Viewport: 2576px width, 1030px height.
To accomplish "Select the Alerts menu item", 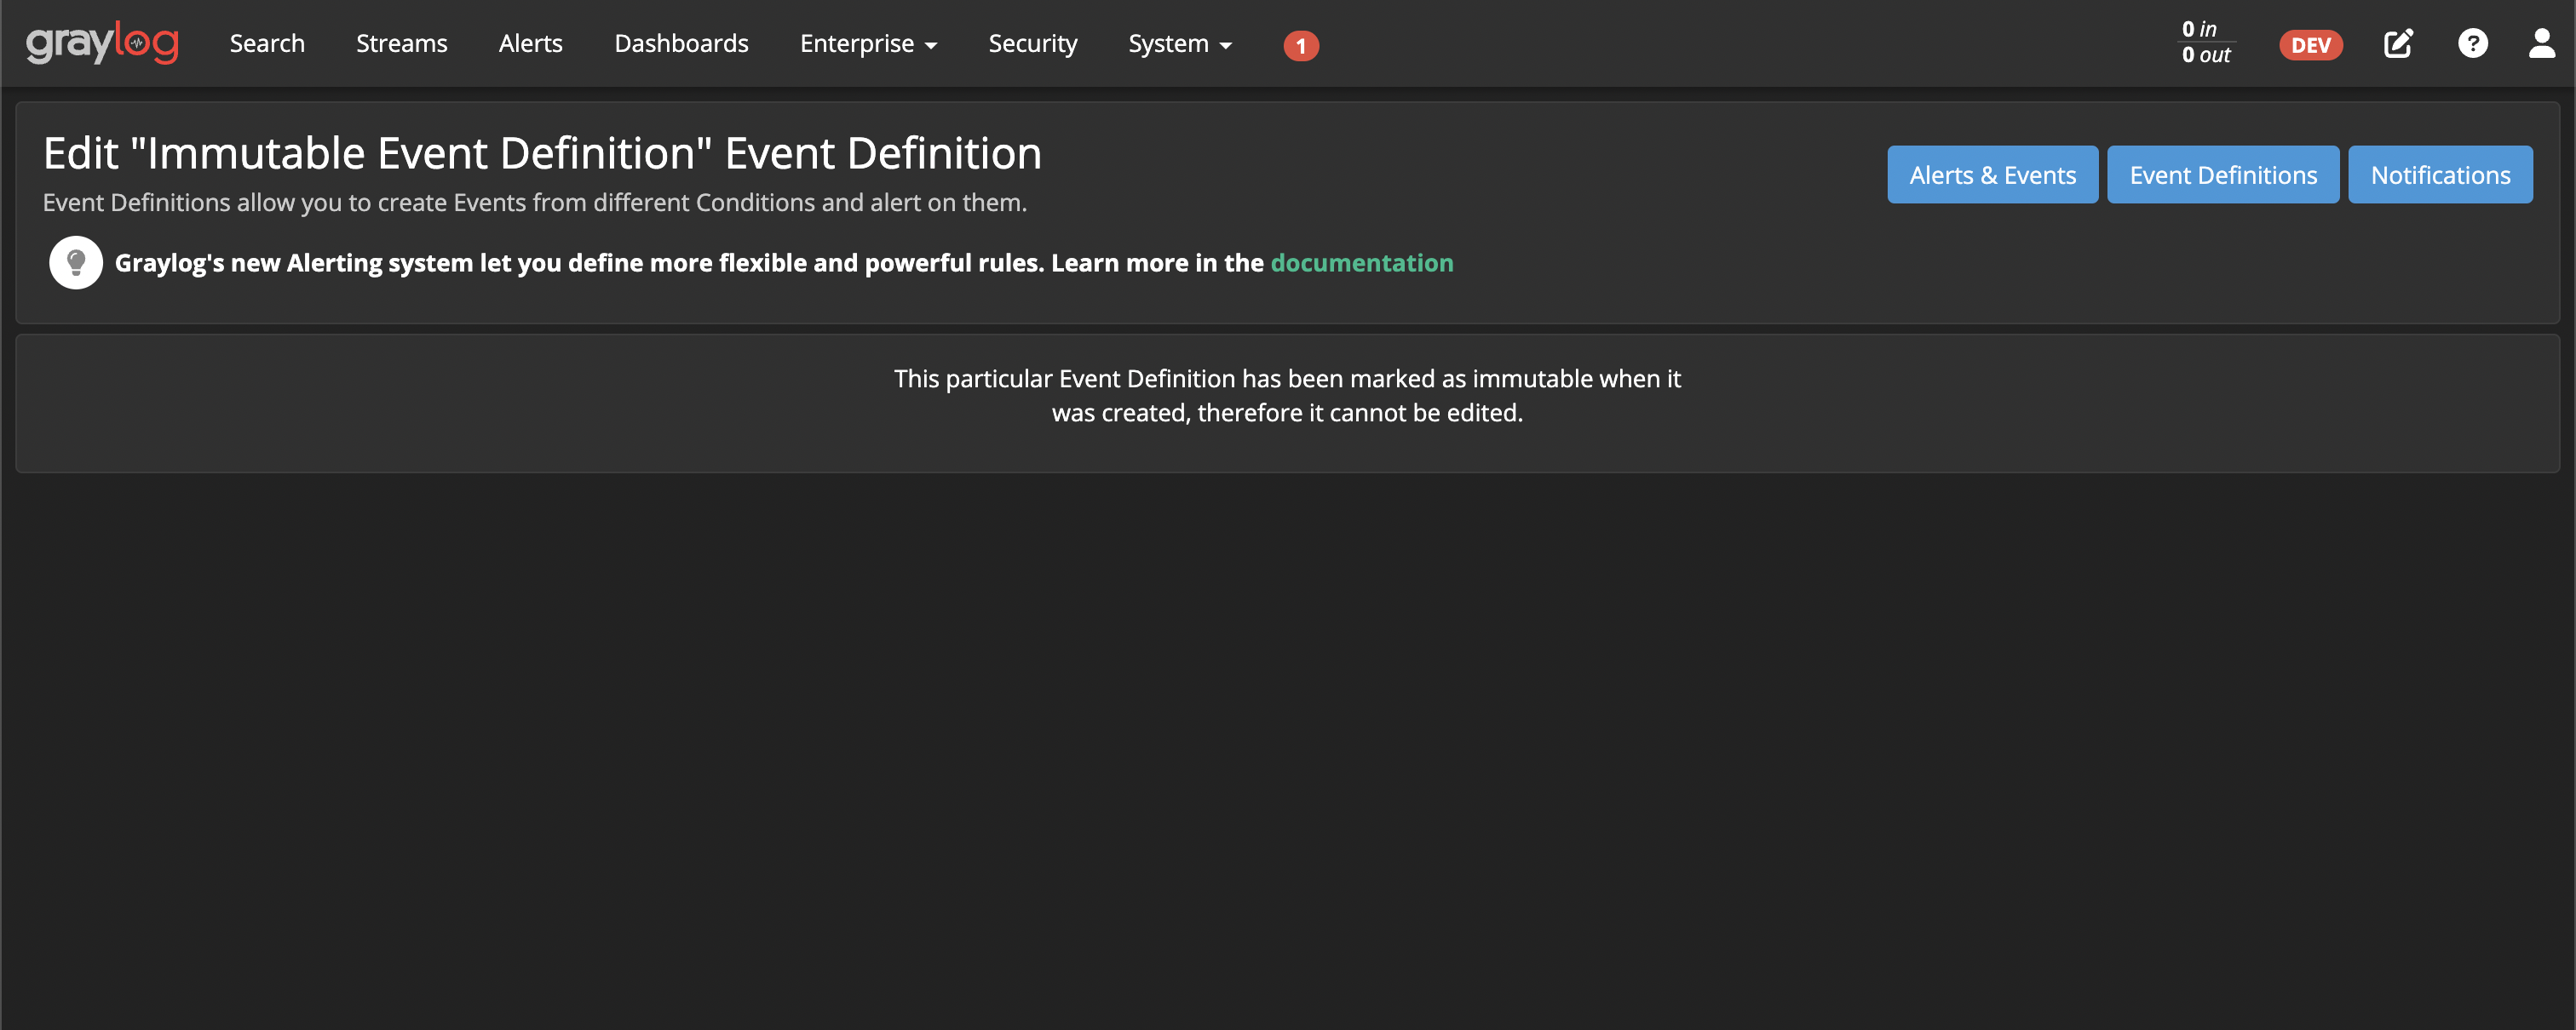I will (x=530, y=43).
